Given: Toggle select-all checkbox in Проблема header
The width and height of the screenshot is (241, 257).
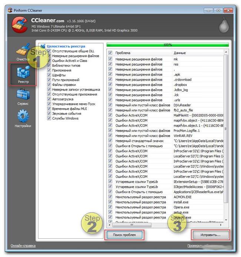Looking at the screenshot, I should point(110,53).
